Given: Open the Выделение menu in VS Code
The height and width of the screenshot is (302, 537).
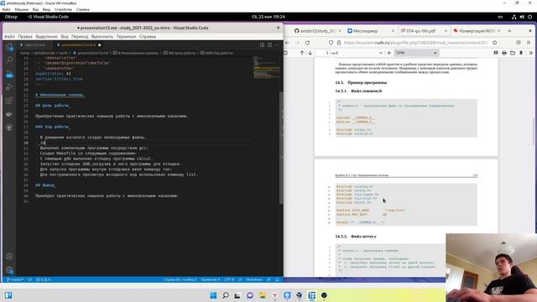Looking at the screenshot, I should pyautogui.click(x=47, y=36).
